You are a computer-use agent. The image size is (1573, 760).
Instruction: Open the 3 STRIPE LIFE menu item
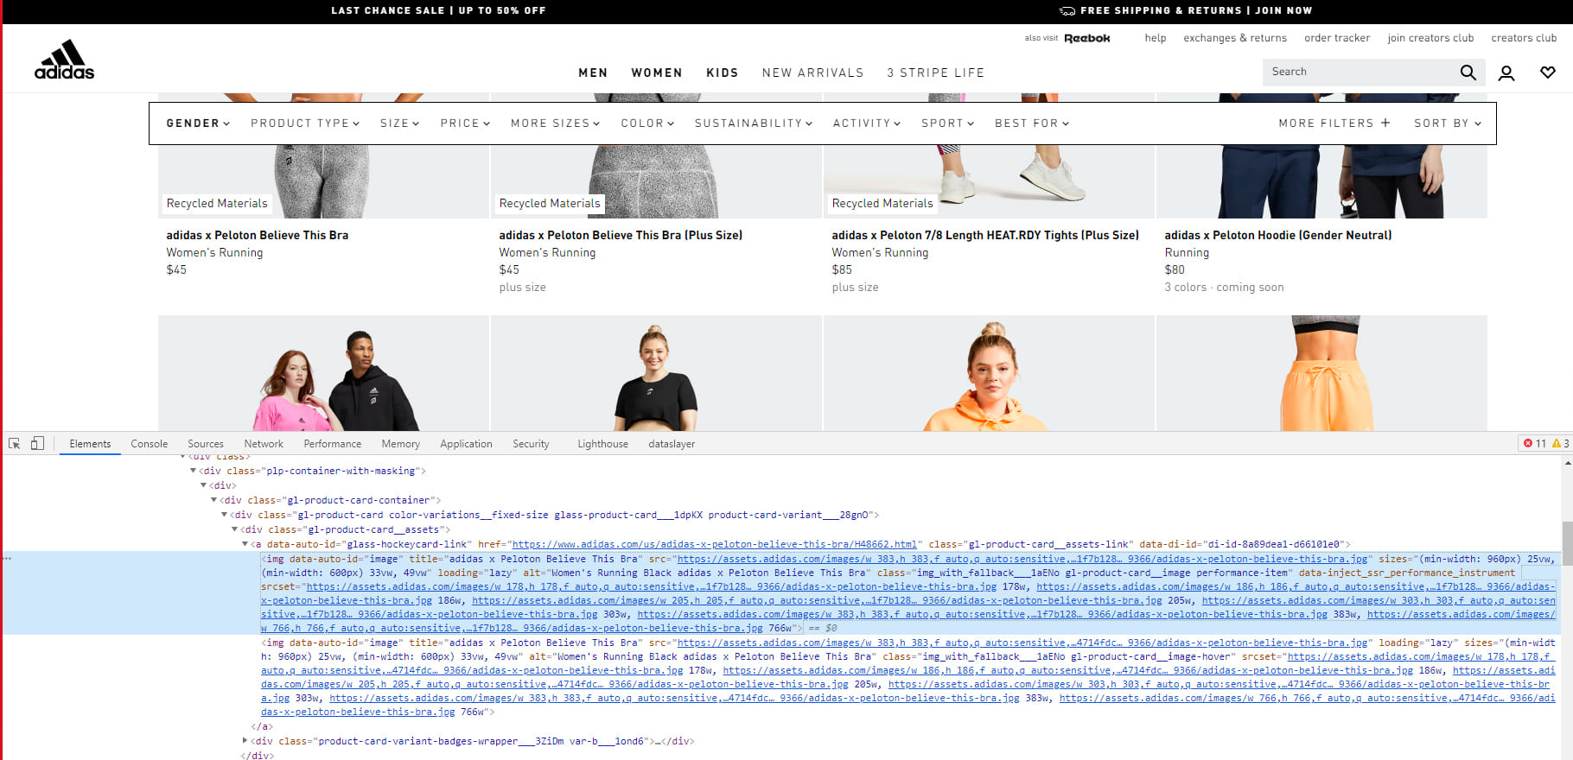pyautogui.click(x=935, y=73)
